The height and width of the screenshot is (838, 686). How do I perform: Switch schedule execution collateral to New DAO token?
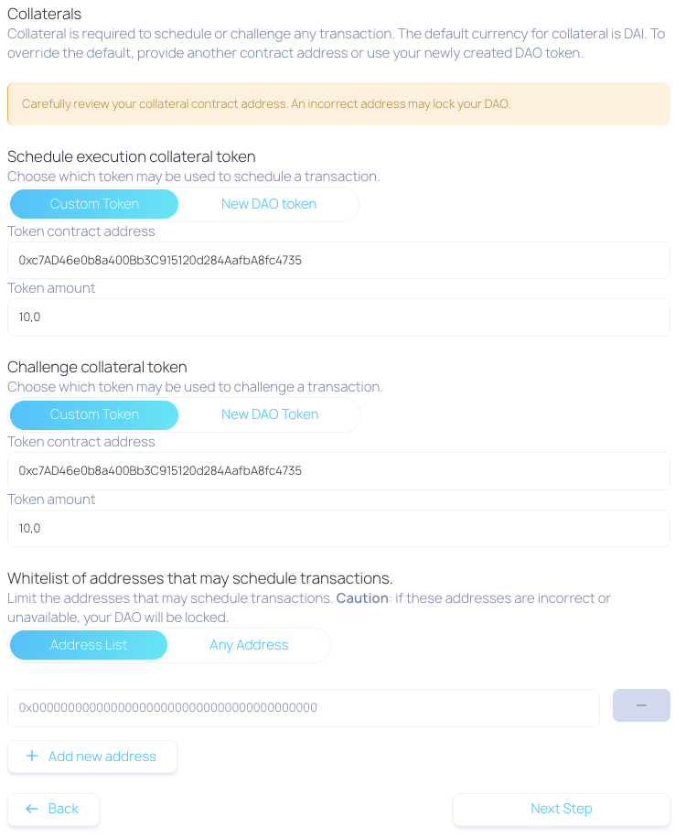[x=269, y=204]
